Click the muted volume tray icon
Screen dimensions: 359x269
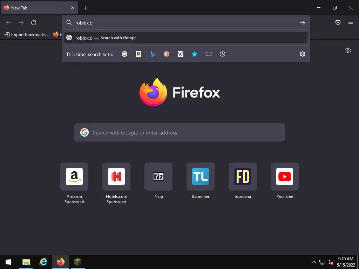(x=330, y=262)
